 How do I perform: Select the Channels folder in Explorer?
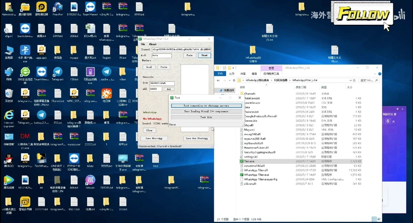pos(249,94)
